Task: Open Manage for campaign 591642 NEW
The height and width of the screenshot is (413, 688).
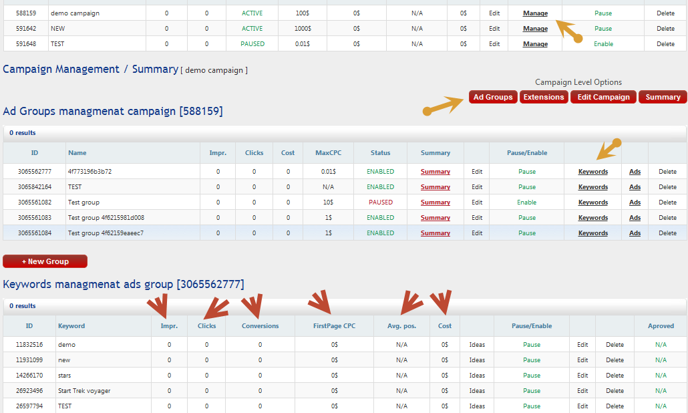Action: click(x=535, y=29)
